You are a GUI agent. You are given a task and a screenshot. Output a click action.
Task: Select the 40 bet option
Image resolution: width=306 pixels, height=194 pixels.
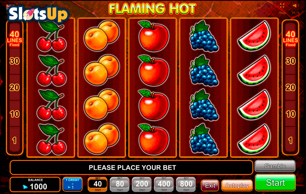(x=98, y=184)
